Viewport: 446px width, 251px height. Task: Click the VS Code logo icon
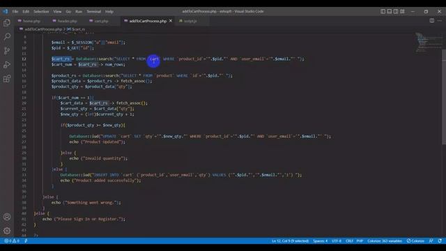[6, 11]
